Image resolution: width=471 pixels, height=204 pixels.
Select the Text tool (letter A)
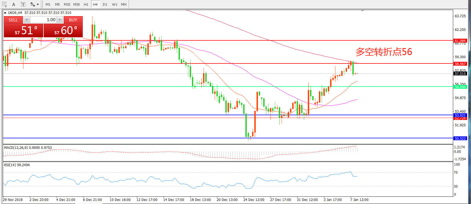pyautogui.click(x=14, y=4)
